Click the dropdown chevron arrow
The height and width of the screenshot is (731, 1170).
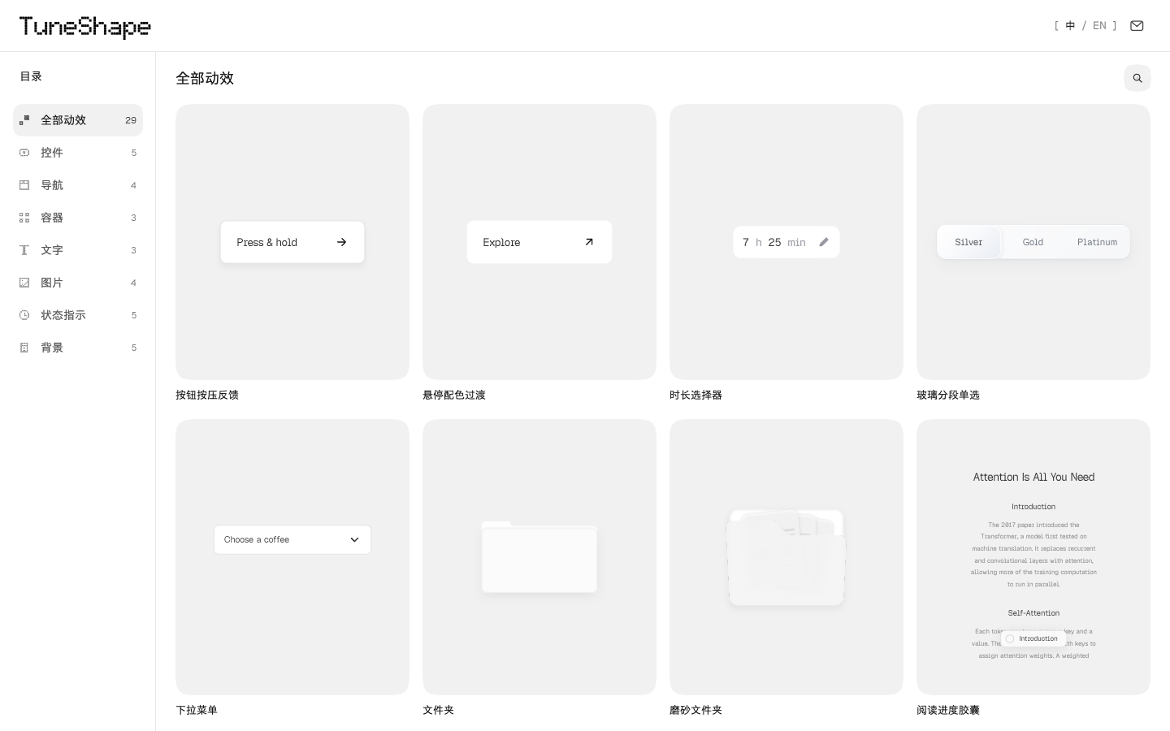click(354, 539)
